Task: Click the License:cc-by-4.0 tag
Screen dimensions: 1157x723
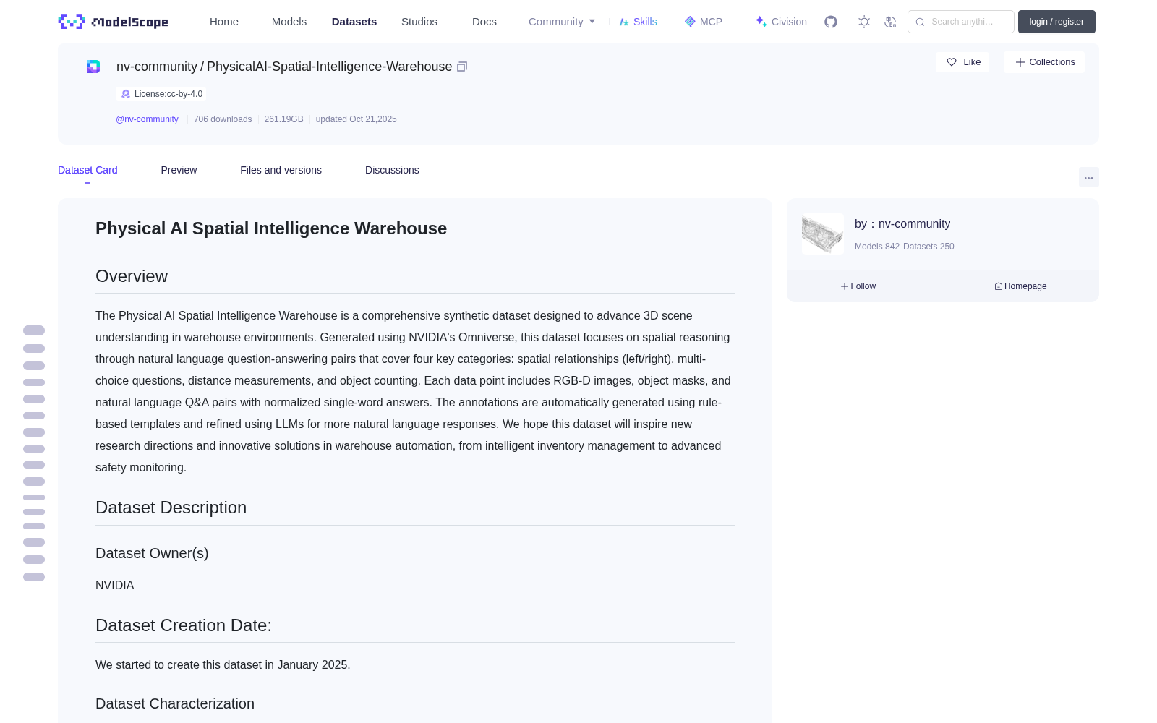Action: (x=161, y=94)
